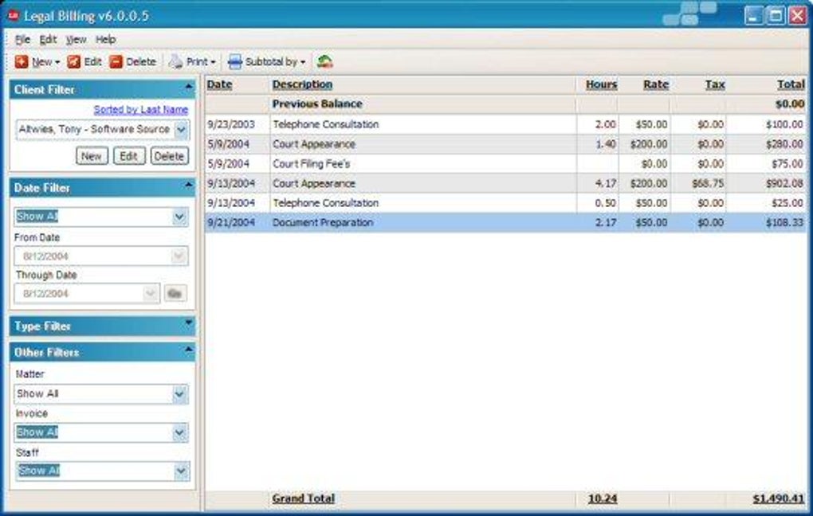The height and width of the screenshot is (516, 813).
Task: Open the Through Date dropdown
Action: click(151, 293)
